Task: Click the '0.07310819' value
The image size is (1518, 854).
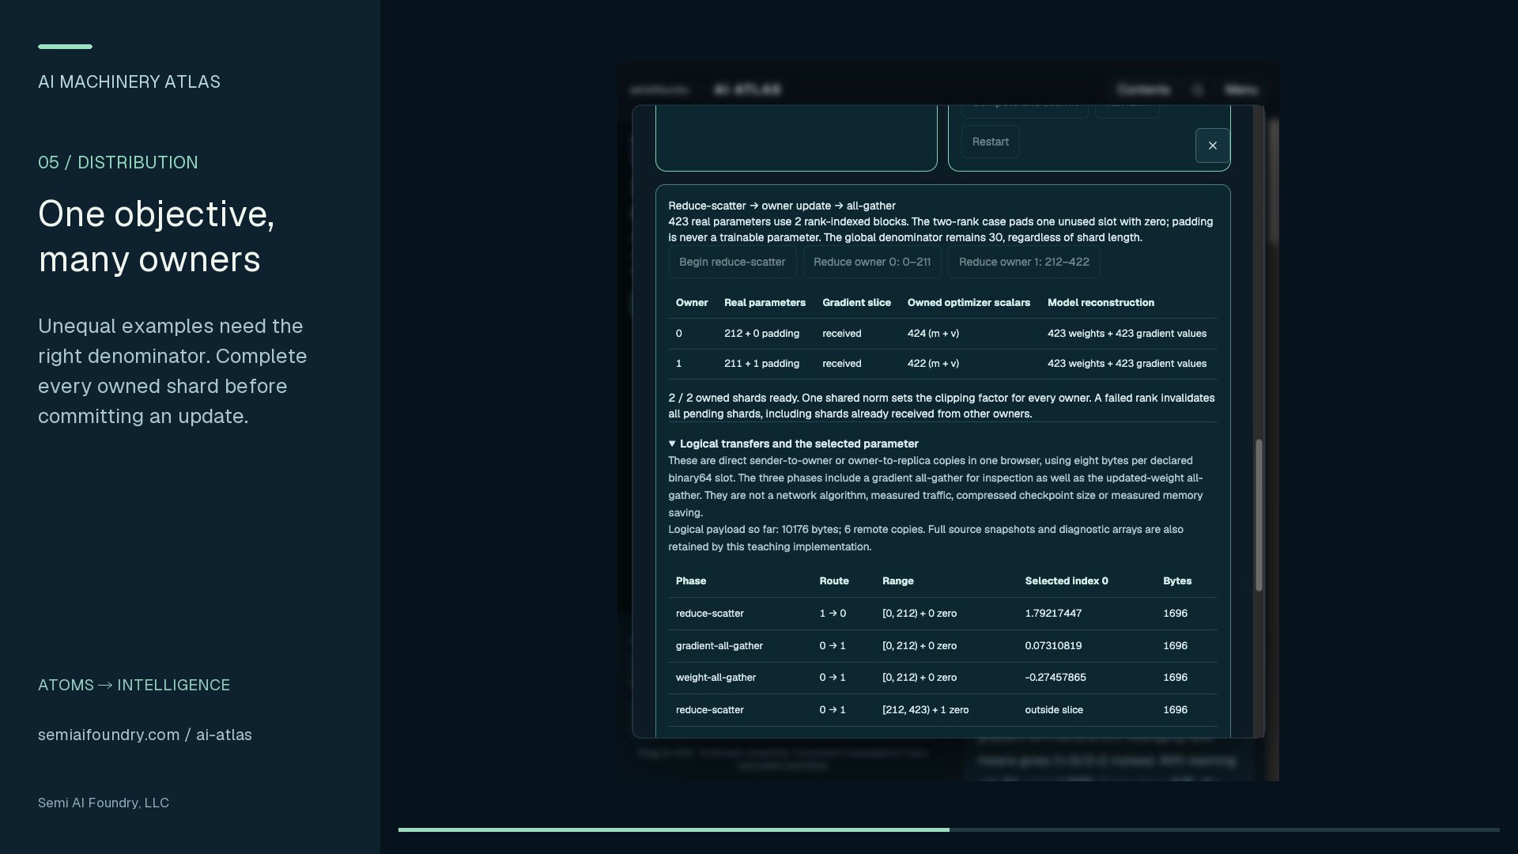Action: pyautogui.click(x=1053, y=646)
